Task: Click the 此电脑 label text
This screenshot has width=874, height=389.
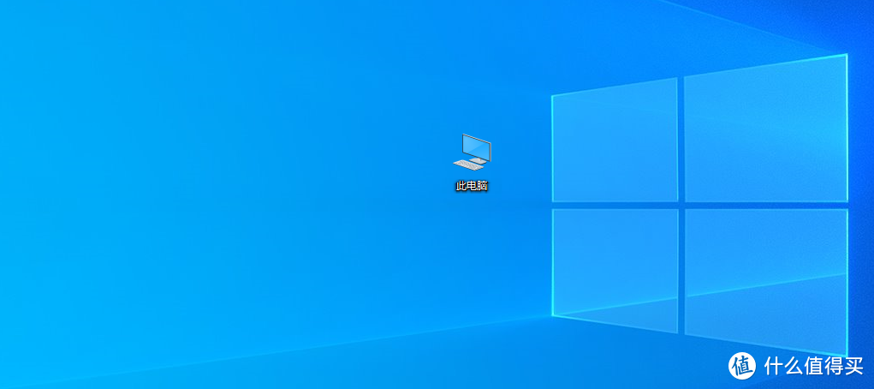Action: (472, 186)
